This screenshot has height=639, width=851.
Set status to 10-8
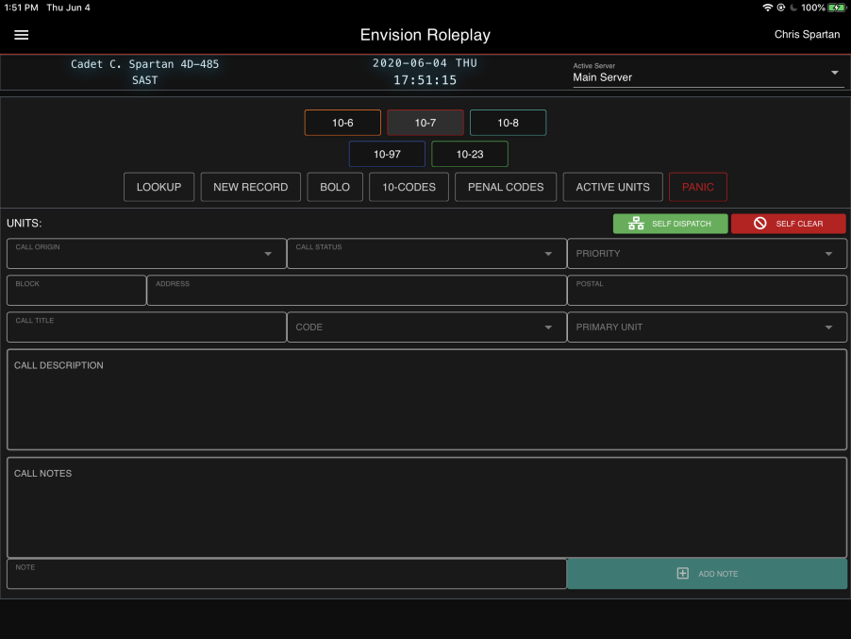click(x=508, y=122)
